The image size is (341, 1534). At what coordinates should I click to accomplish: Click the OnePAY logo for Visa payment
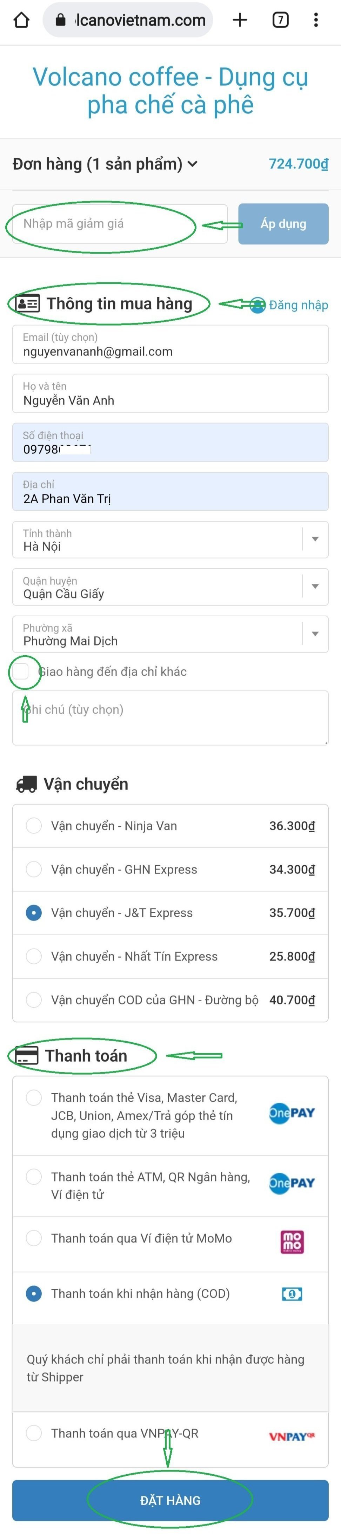(292, 1113)
